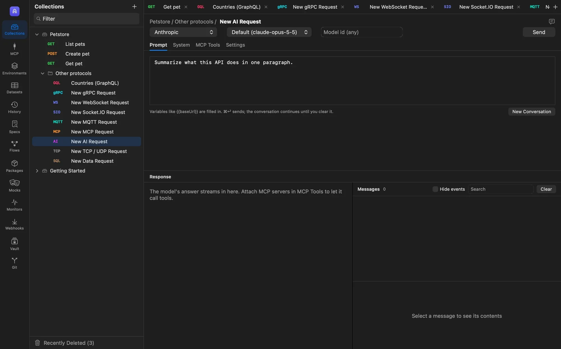Image resolution: width=561 pixels, height=349 pixels.
Task: Select New MCP Request in tree
Action: pyautogui.click(x=86, y=132)
